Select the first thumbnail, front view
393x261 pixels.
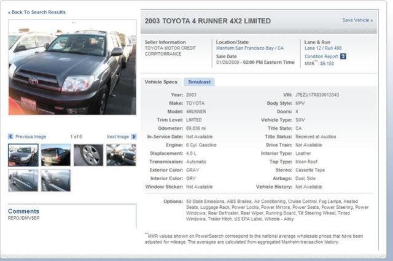23,155
